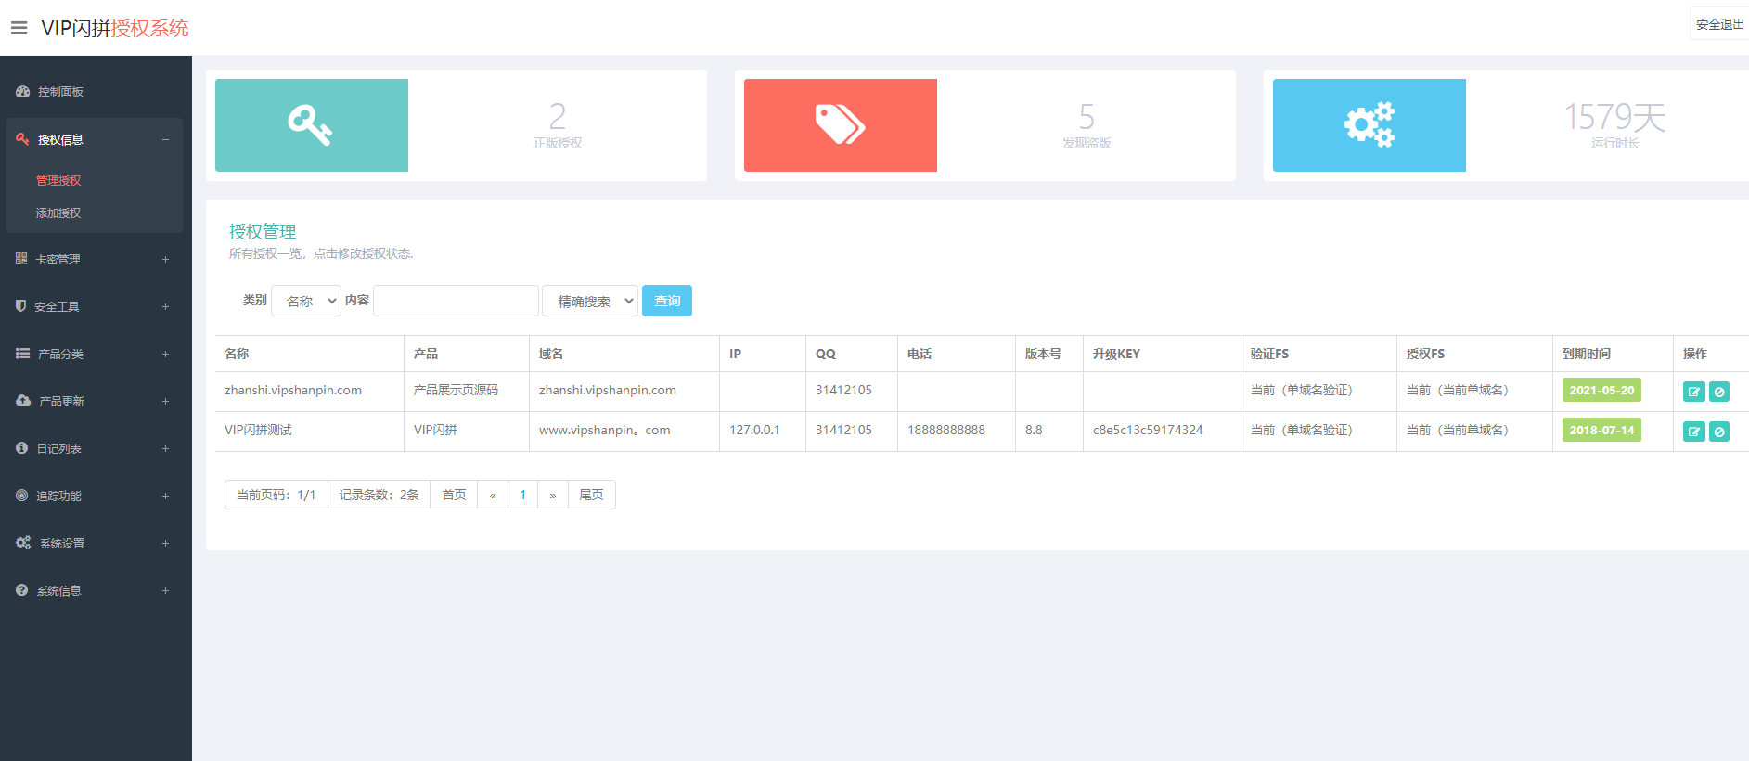Click the 安全工具 shield icon

[21, 305]
